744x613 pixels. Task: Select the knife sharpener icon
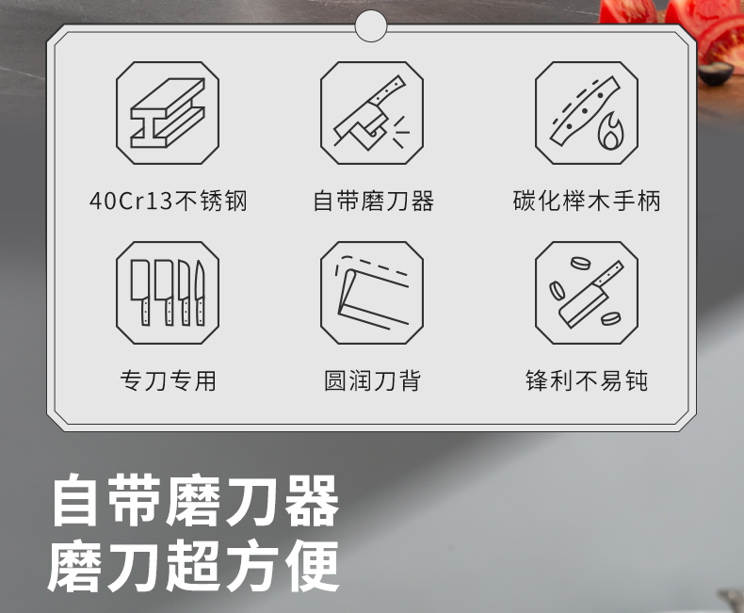coord(372,113)
